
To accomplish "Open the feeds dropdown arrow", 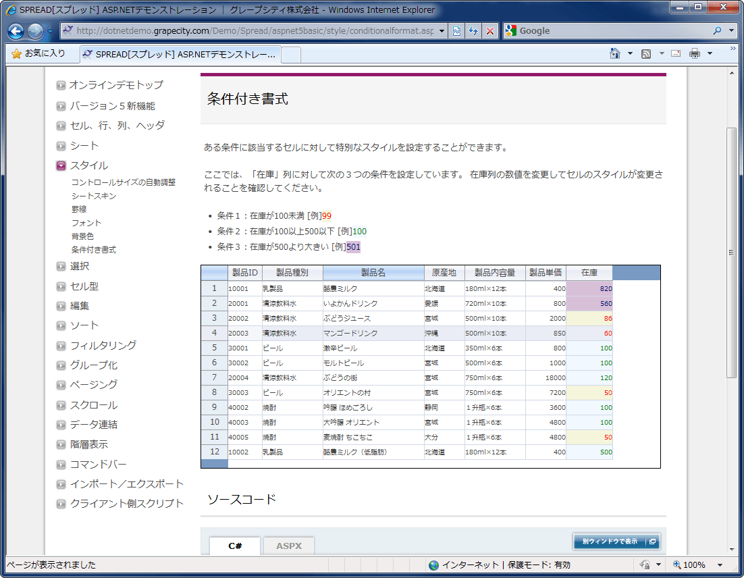I will 662,53.
